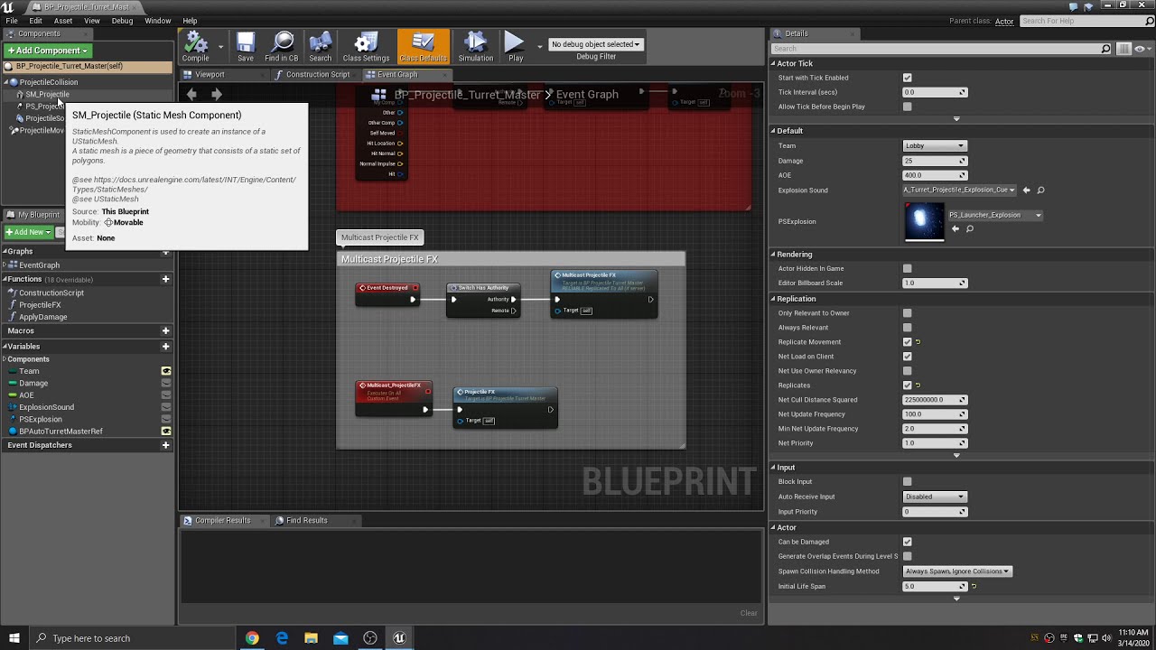
Task: Click the green Add Component button
Action: point(47,51)
